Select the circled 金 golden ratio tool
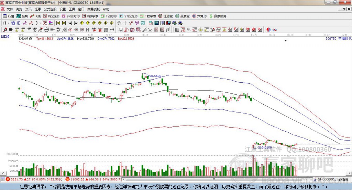The width and height of the screenshot is (352, 190). 200,29
